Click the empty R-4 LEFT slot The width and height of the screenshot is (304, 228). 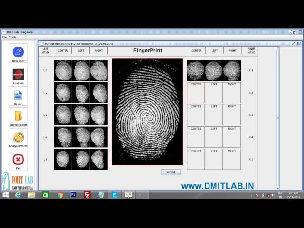pos(214,137)
